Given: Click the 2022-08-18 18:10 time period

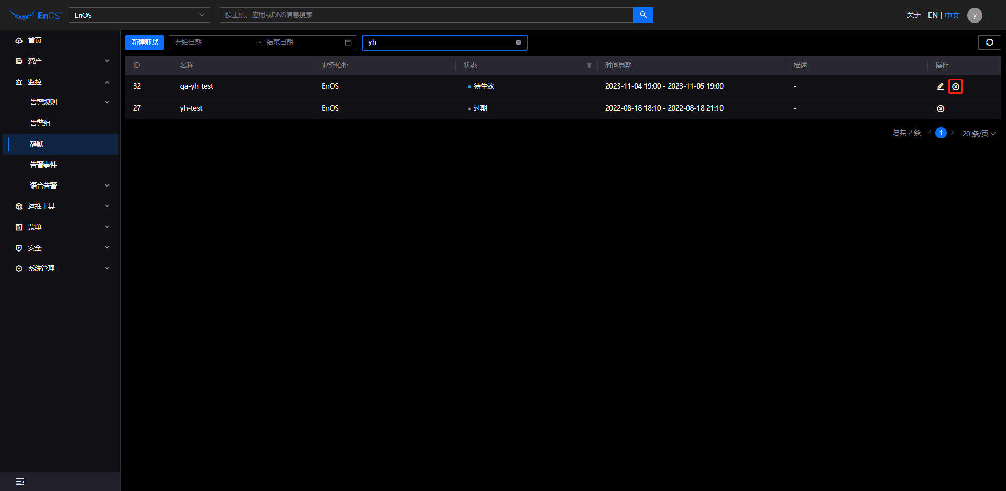Looking at the screenshot, I should tap(664, 108).
